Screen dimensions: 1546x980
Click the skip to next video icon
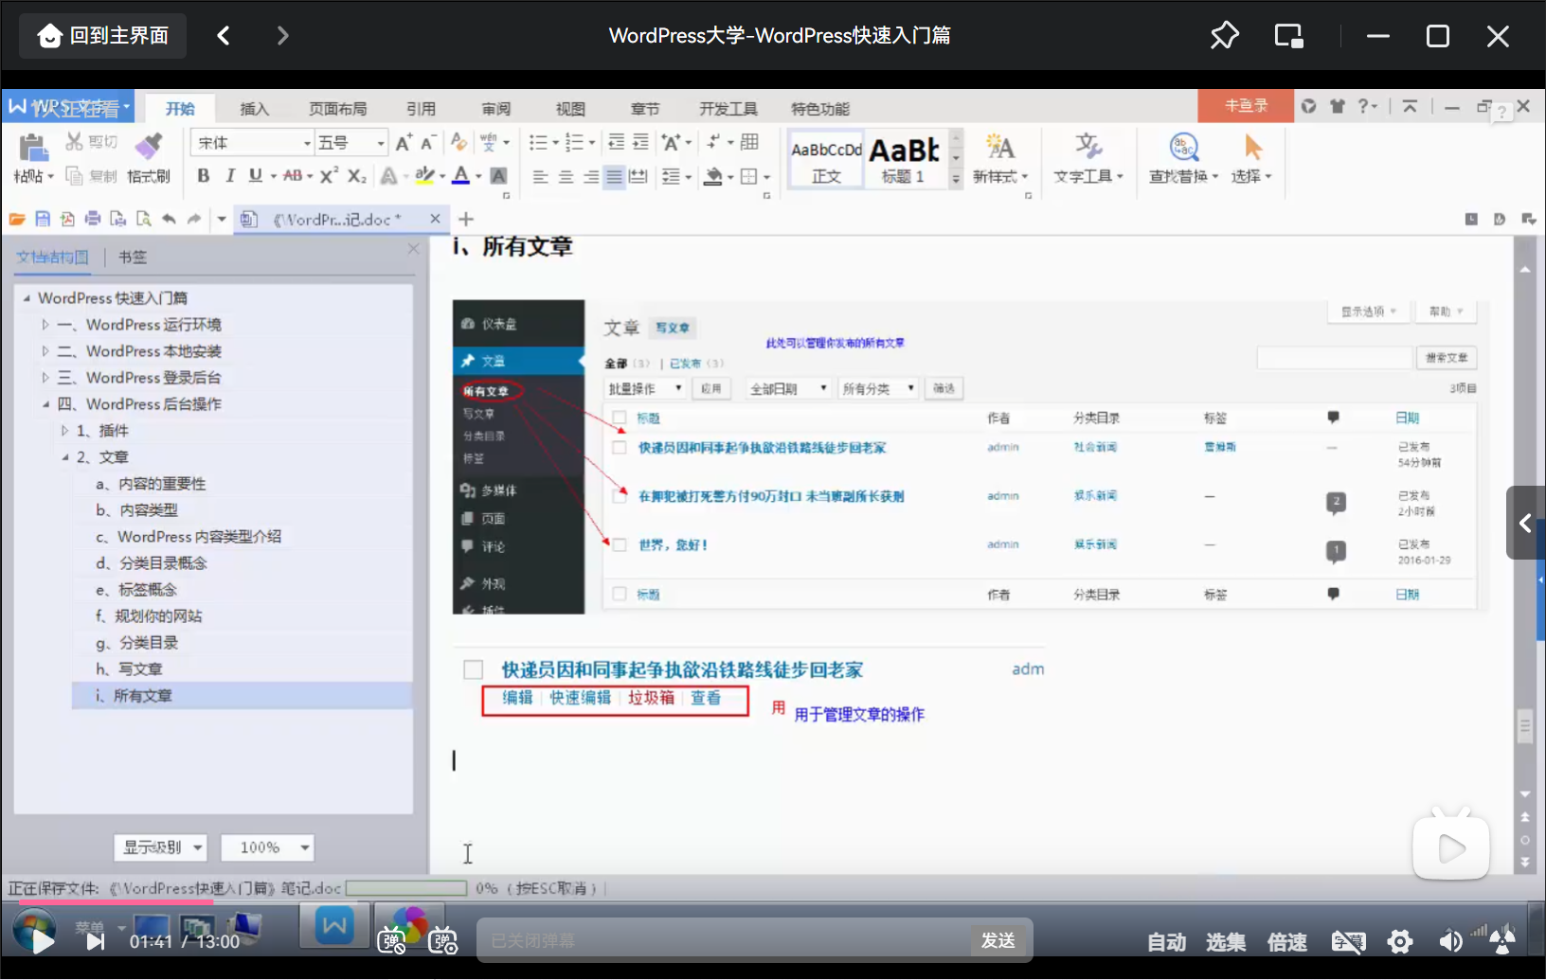(x=95, y=941)
